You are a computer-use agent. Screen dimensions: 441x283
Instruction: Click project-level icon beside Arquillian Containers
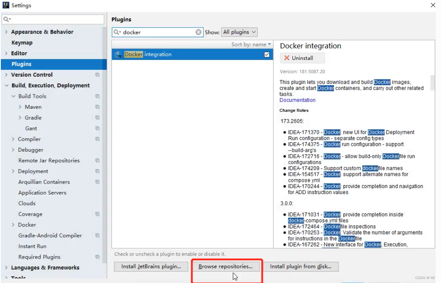97,182
